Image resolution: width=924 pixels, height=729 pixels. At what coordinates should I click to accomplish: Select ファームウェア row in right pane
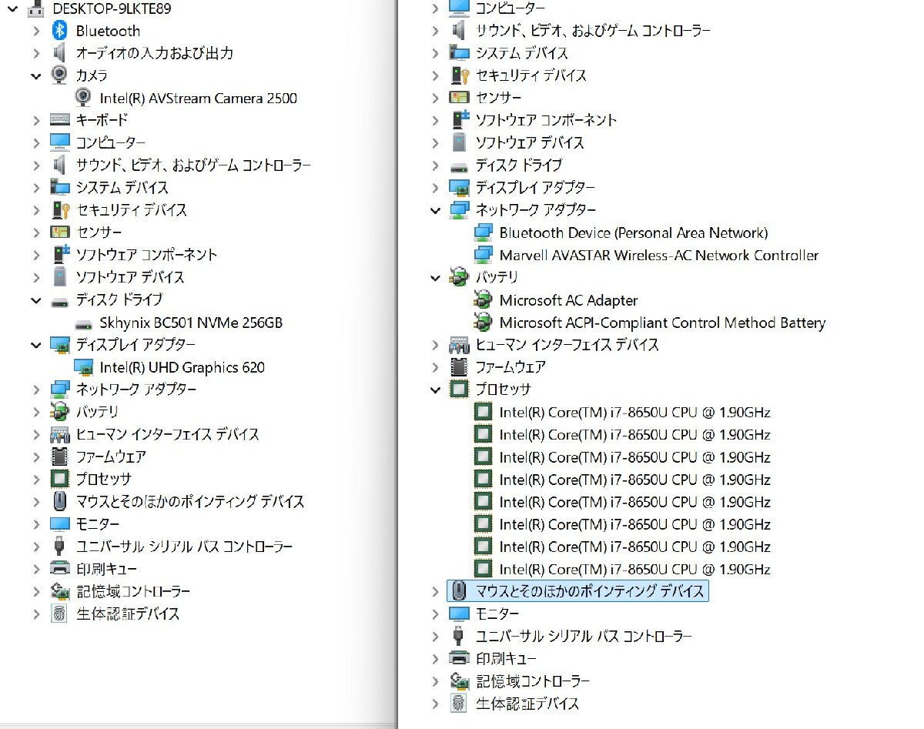tap(511, 366)
